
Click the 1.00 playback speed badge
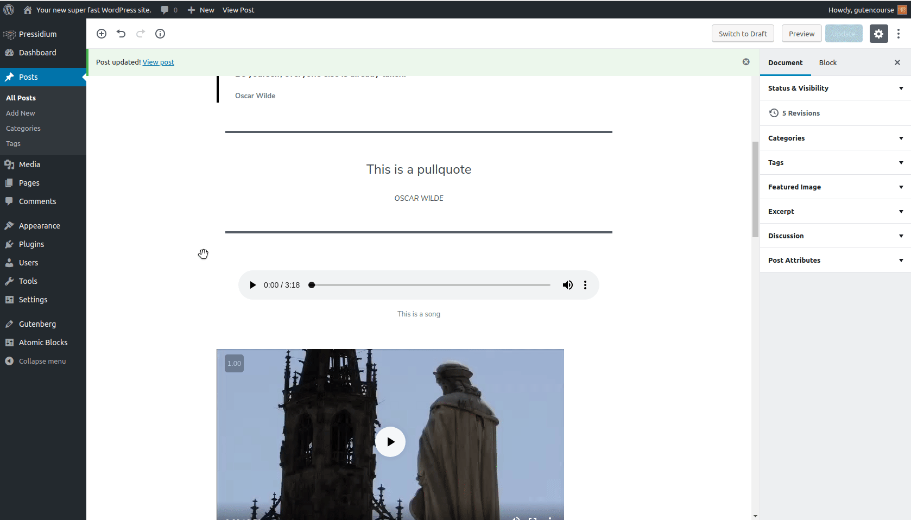point(235,363)
